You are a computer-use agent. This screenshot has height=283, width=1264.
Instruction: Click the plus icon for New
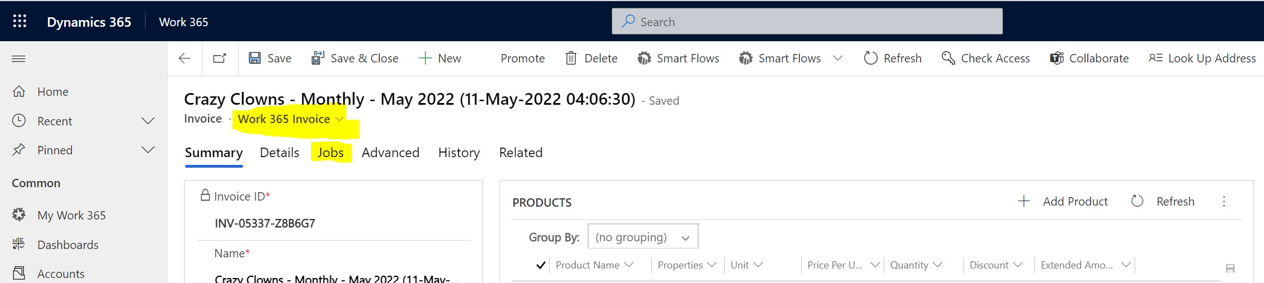click(425, 58)
